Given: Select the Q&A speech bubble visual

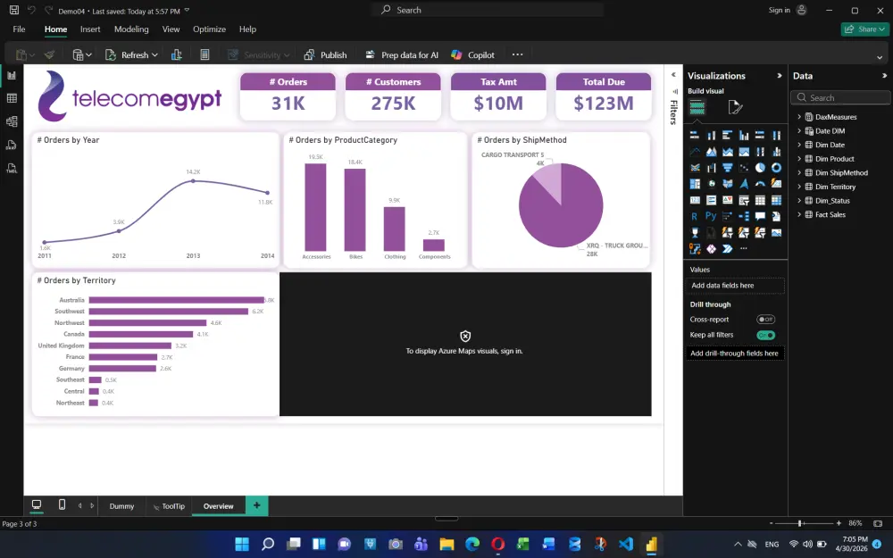Looking at the screenshot, I should click(x=760, y=216).
